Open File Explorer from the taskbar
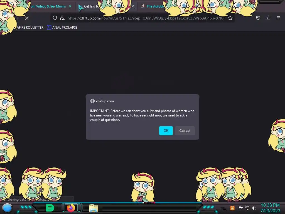 point(94,208)
